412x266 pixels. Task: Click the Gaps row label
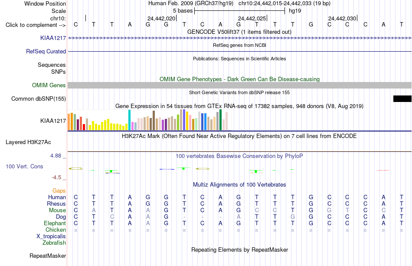coord(59,191)
